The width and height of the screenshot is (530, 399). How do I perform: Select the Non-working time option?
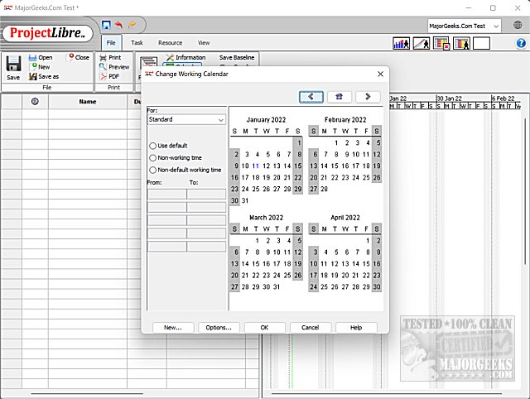tap(152, 157)
